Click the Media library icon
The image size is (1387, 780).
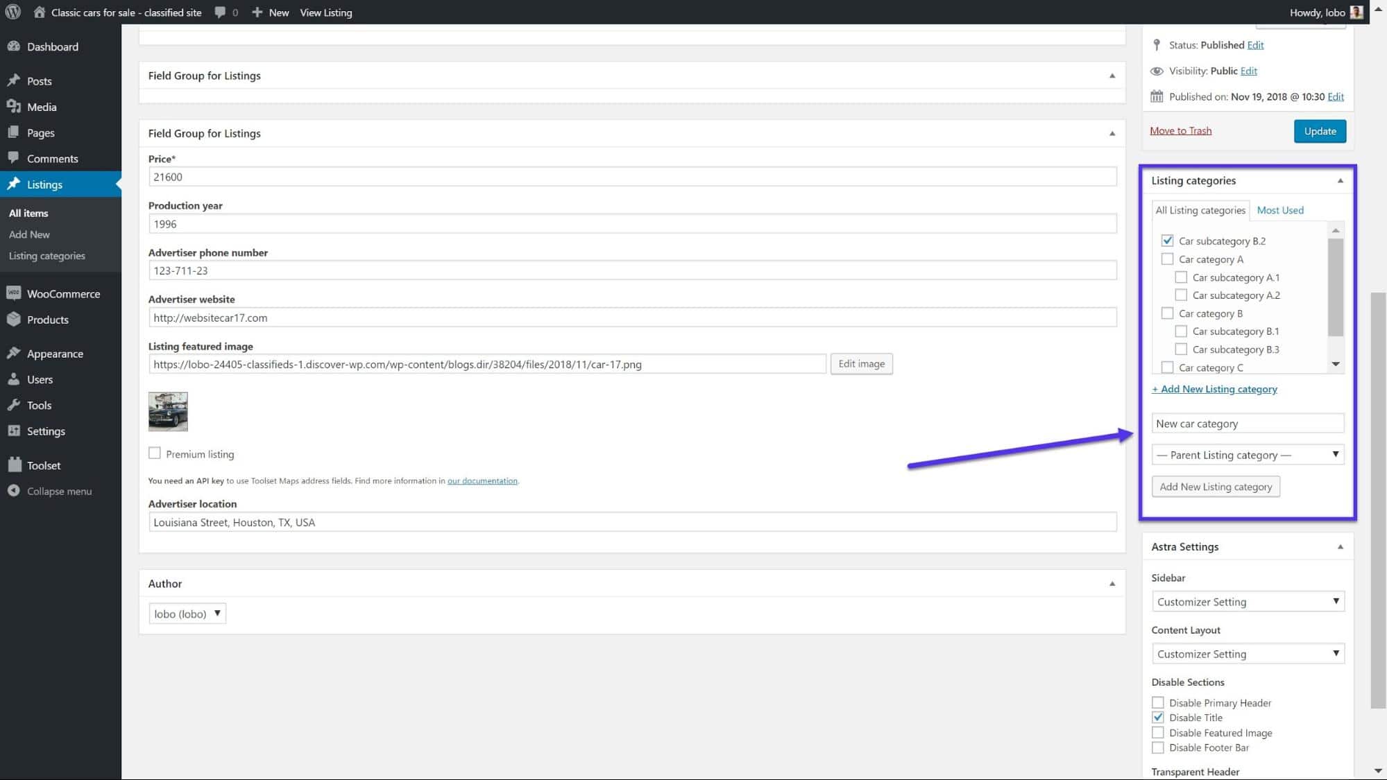[x=13, y=107]
